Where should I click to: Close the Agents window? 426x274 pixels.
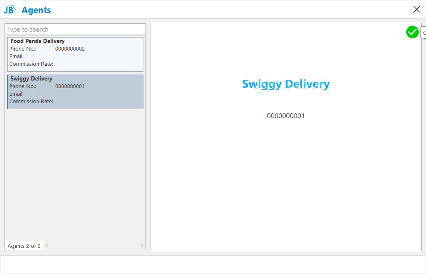[x=416, y=9]
